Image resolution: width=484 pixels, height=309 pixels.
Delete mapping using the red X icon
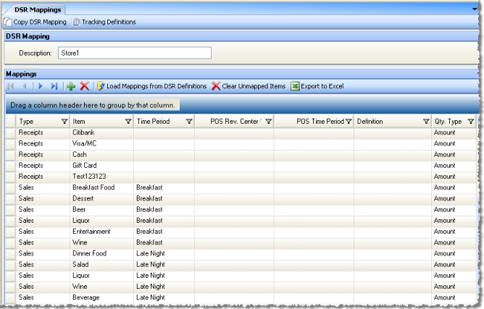click(84, 86)
